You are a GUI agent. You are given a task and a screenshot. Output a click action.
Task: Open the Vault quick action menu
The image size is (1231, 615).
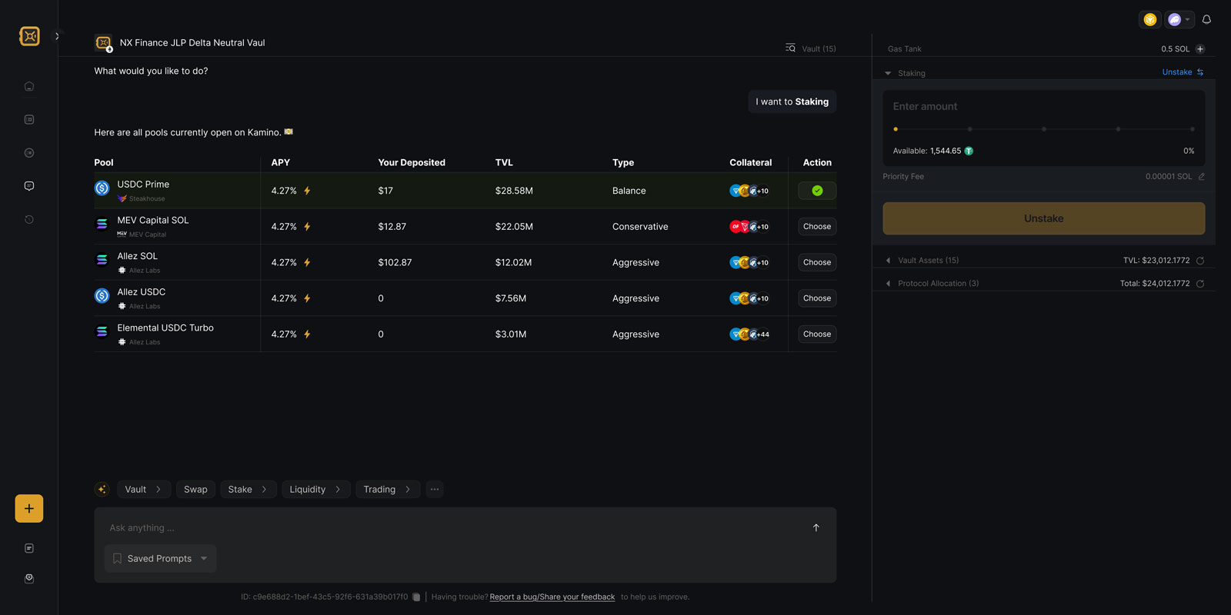pyautogui.click(x=143, y=490)
